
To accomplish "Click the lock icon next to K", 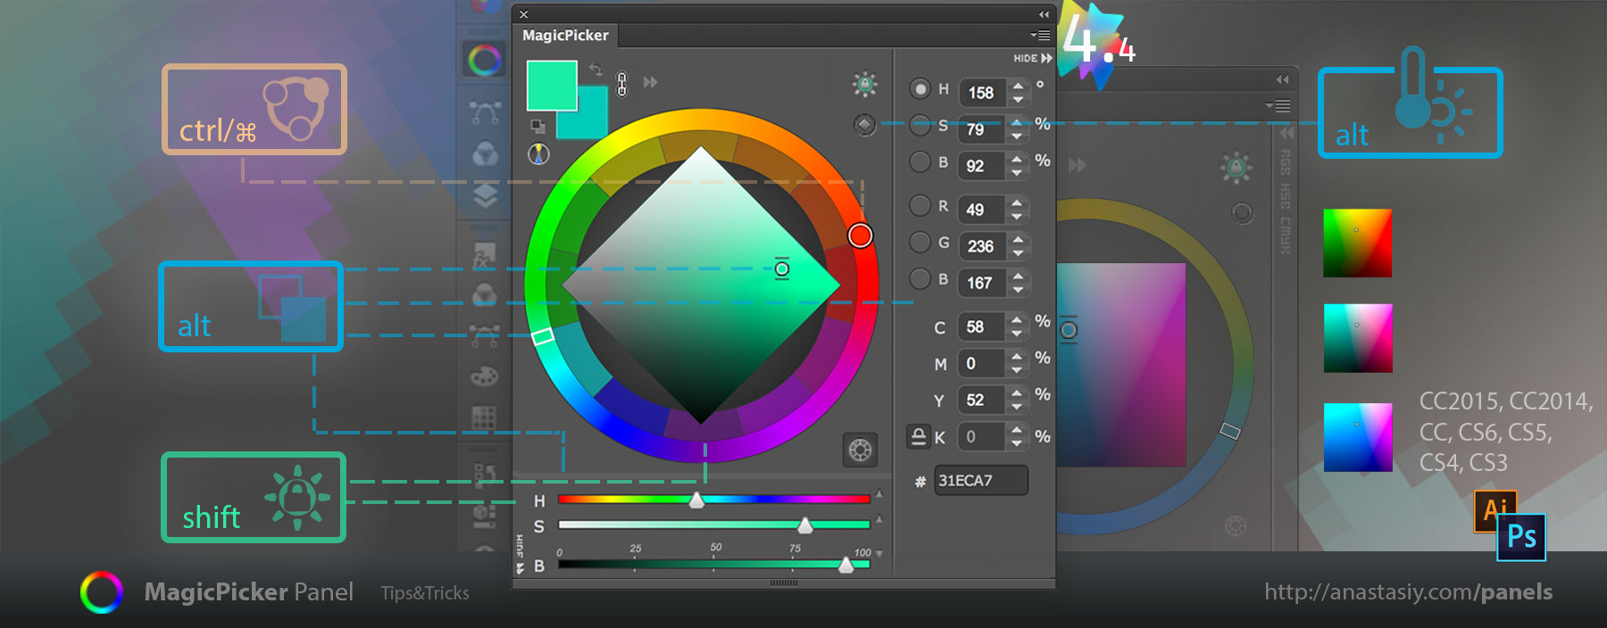I will 918,436.
